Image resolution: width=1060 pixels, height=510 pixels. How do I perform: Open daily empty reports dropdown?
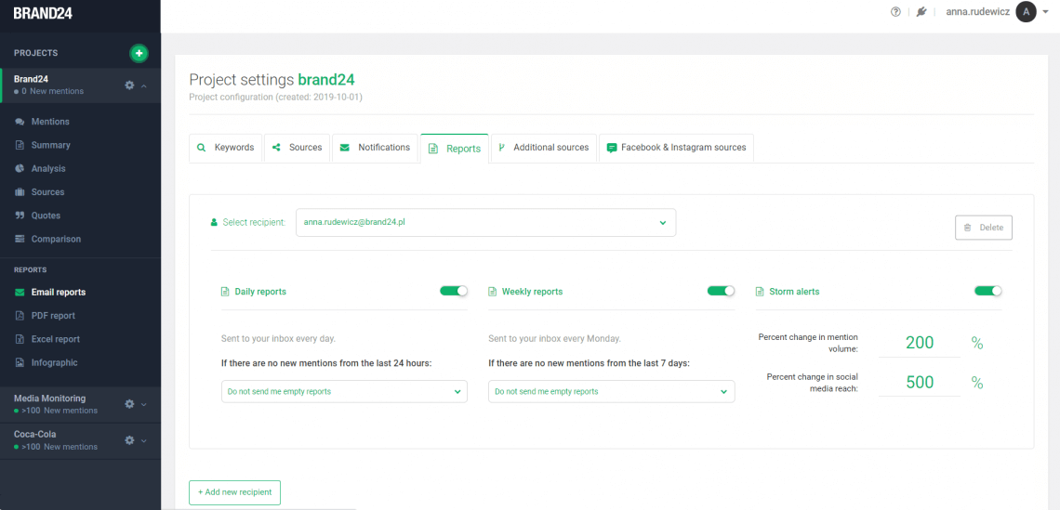click(343, 392)
